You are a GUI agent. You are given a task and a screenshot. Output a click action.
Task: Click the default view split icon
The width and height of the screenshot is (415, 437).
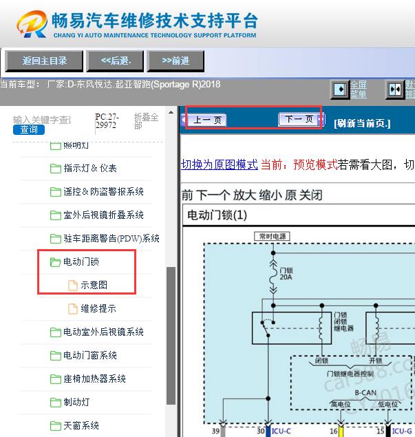(395, 89)
